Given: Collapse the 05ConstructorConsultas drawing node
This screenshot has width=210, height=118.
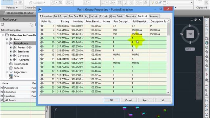Looking at the screenshot, I should [3, 35].
